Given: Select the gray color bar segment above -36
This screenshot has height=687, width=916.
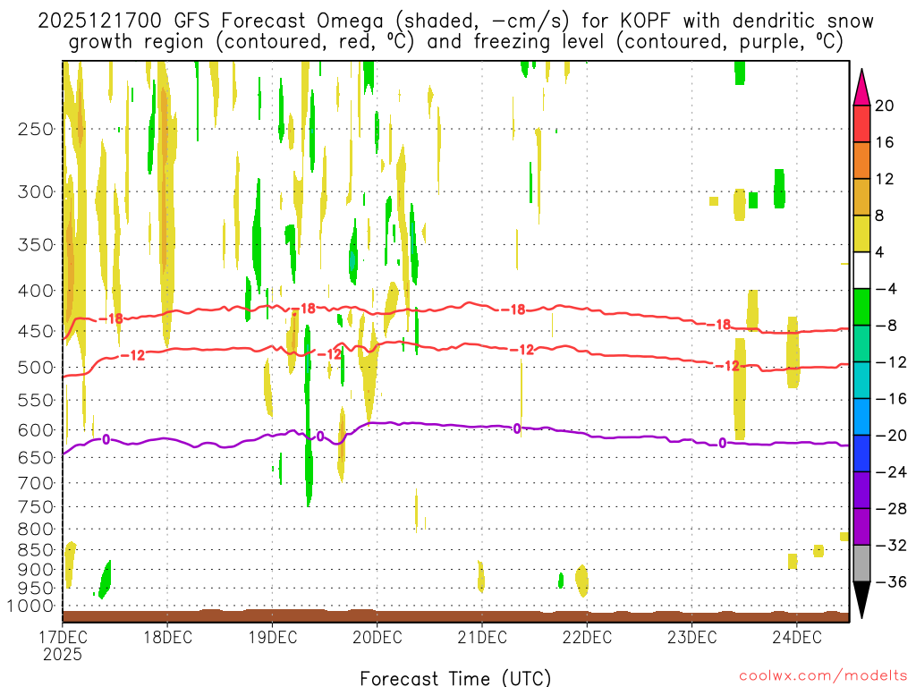Looking at the screenshot, I should tap(861, 564).
